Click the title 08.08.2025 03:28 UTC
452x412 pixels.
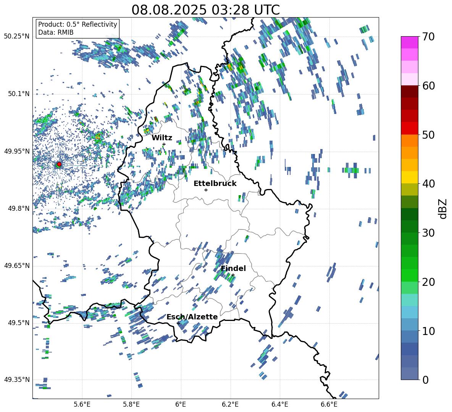pyautogui.click(x=205, y=10)
